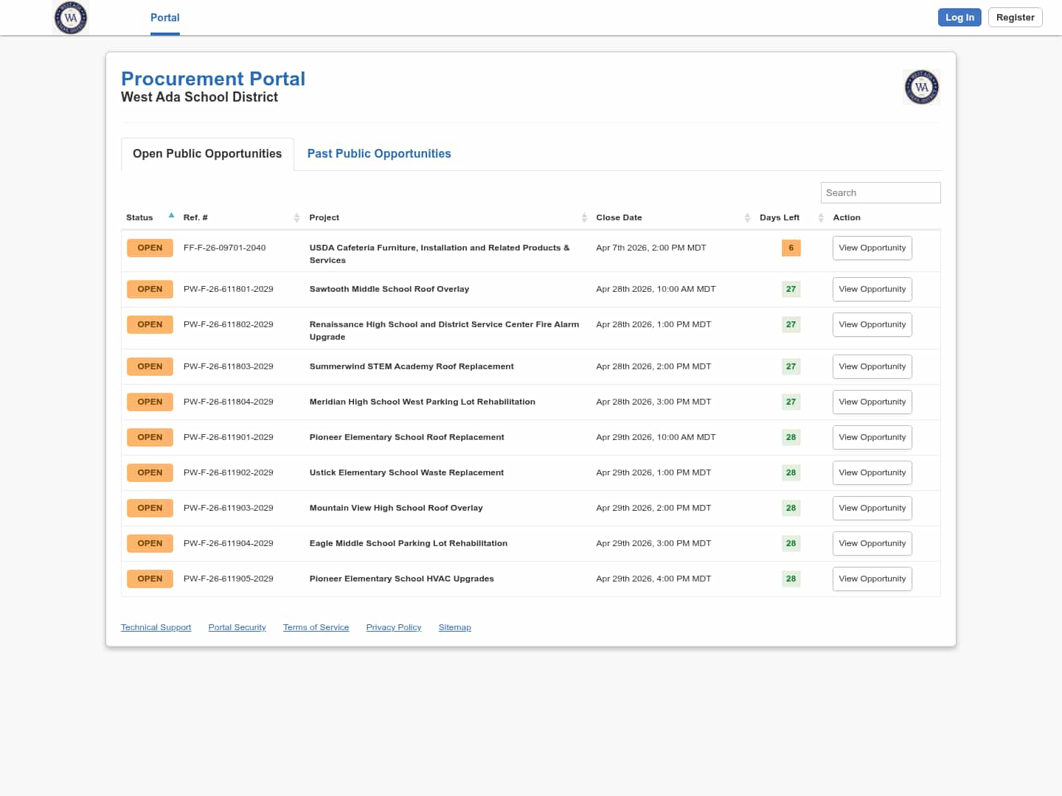Viewport: 1062px width, 796px height.
Task: Focus the Search input field
Action: 880,192
